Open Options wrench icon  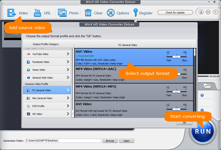(x=110, y=13)
